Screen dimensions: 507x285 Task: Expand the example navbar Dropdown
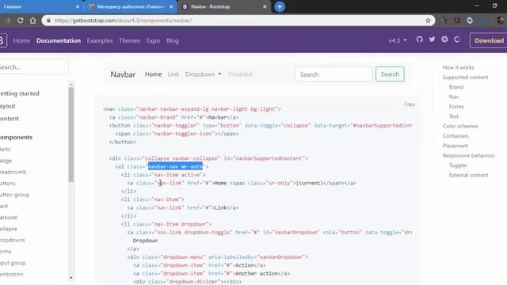[204, 74]
